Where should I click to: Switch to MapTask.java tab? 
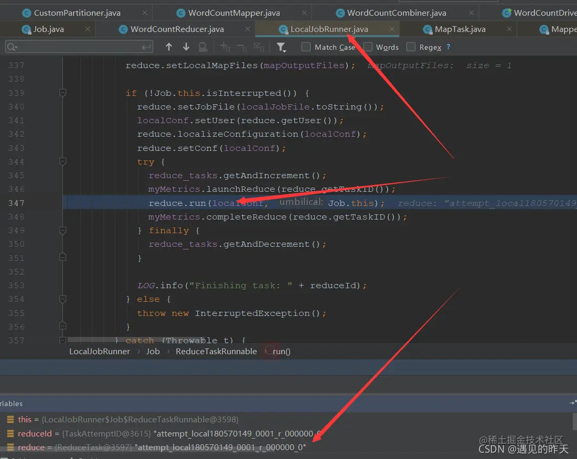click(x=460, y=29)
